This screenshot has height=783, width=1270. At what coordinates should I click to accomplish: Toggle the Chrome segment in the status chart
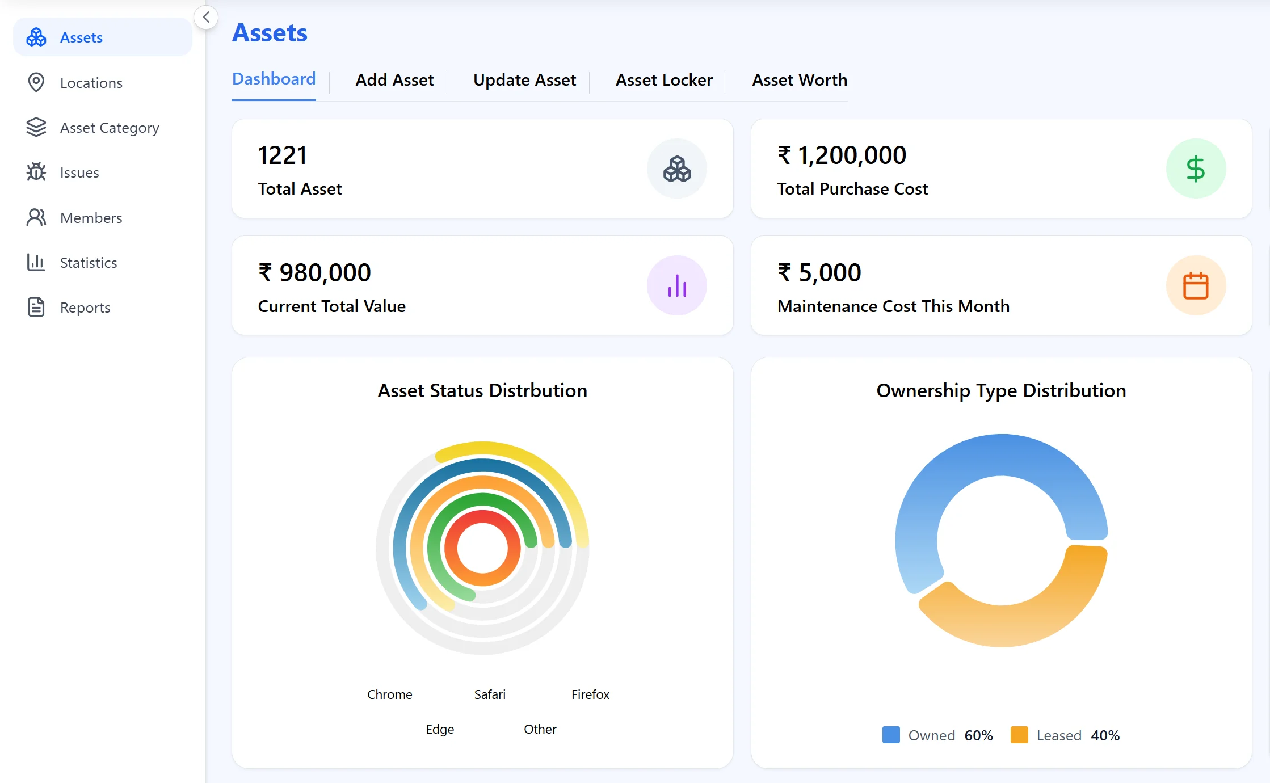(x=389, y=694)
